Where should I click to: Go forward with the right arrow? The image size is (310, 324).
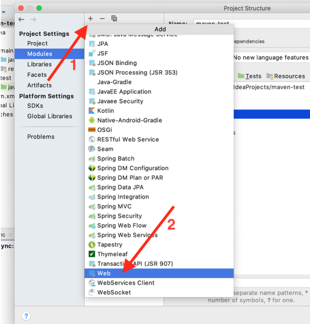click(x=33, y=19)
